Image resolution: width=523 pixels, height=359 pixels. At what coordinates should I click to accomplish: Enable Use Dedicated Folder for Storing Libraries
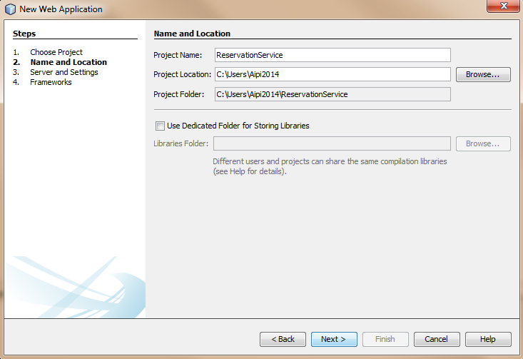(x=160, y=126)
